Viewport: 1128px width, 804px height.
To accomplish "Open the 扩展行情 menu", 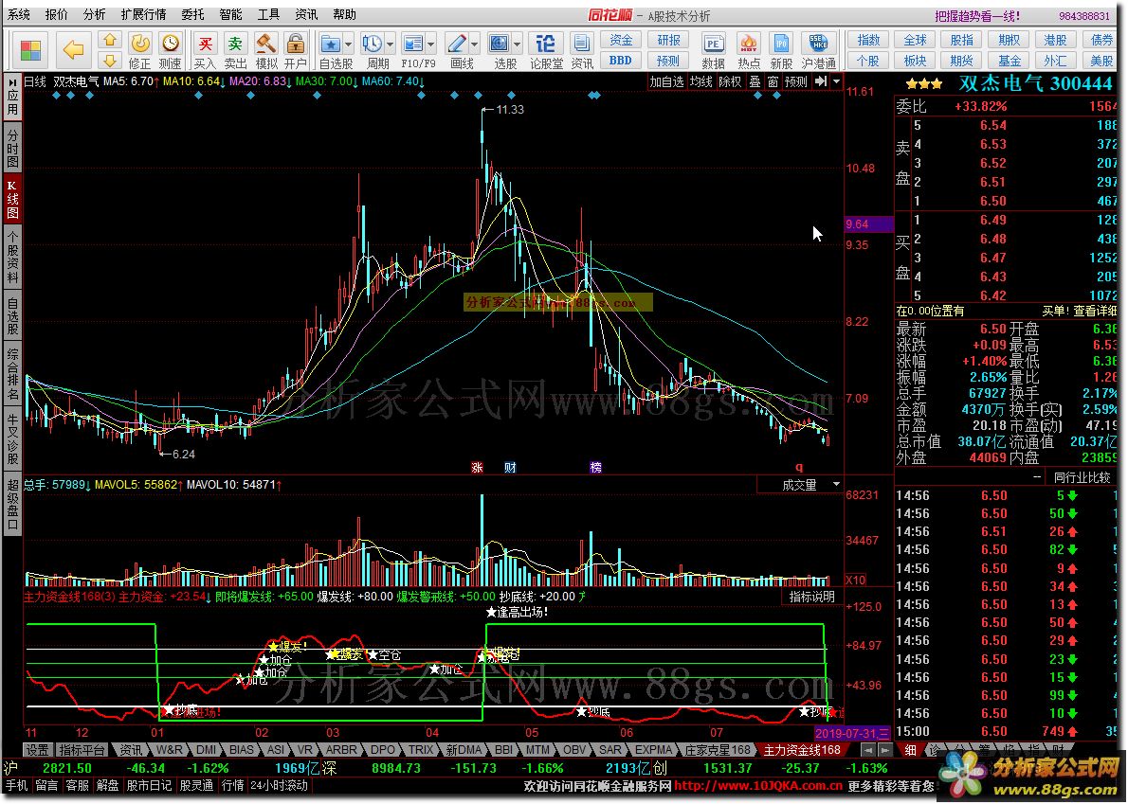I will (x=144, y=14).
